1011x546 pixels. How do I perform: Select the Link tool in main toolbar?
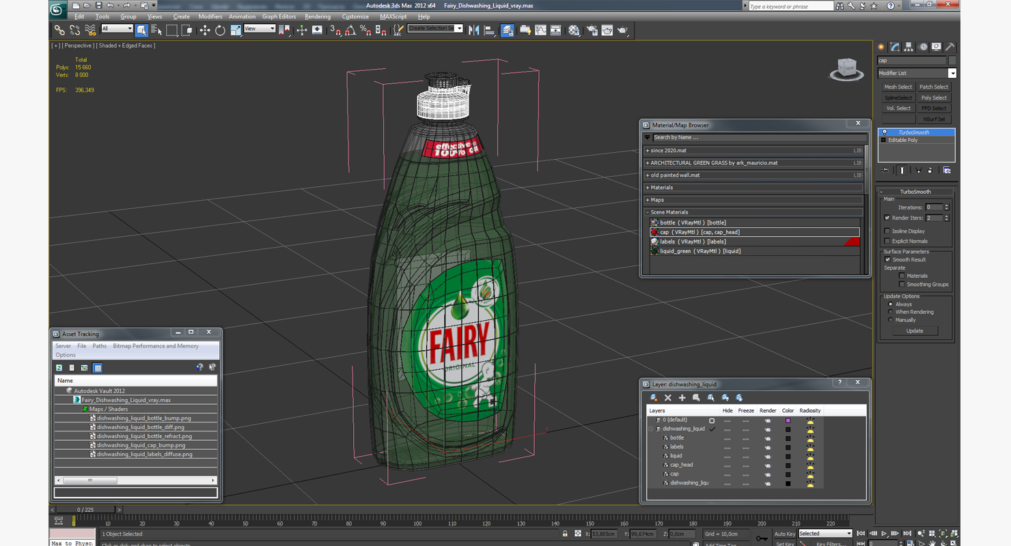60,30
